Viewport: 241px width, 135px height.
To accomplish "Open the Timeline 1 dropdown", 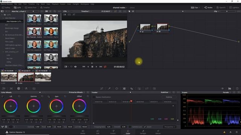I will [86, 11].
